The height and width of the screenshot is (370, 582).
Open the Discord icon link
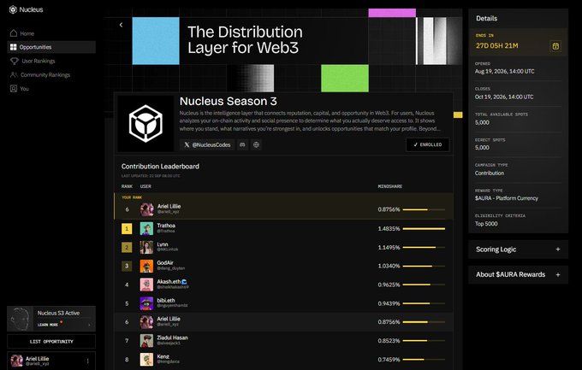tap(242, 144)
